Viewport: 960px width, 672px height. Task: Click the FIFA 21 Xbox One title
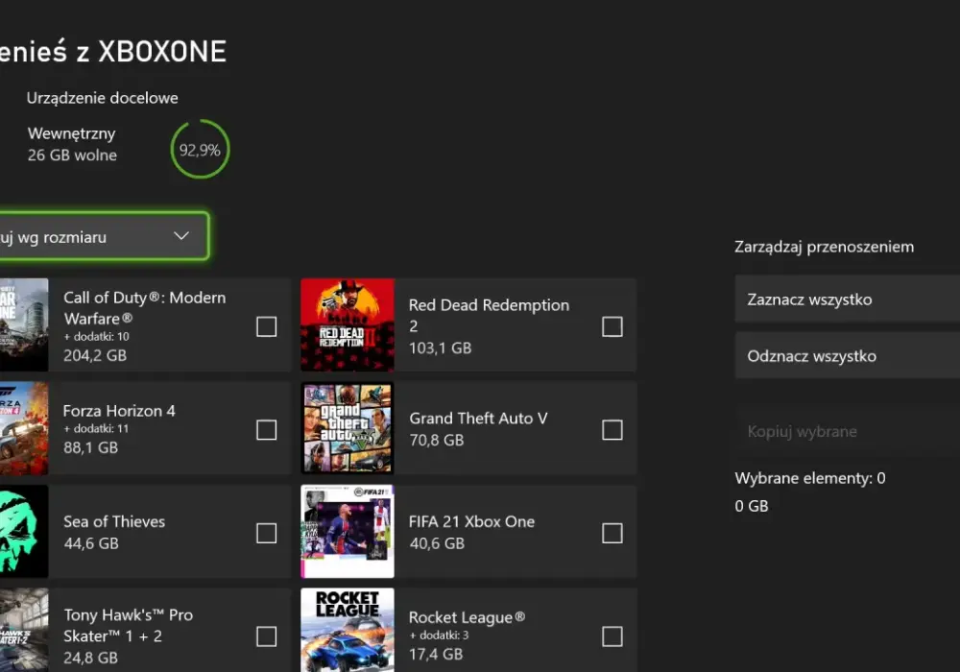(471, 521)
